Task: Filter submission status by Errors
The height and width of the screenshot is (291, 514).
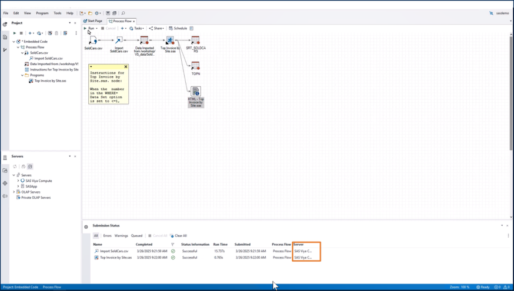Action: tap(107, 236)
